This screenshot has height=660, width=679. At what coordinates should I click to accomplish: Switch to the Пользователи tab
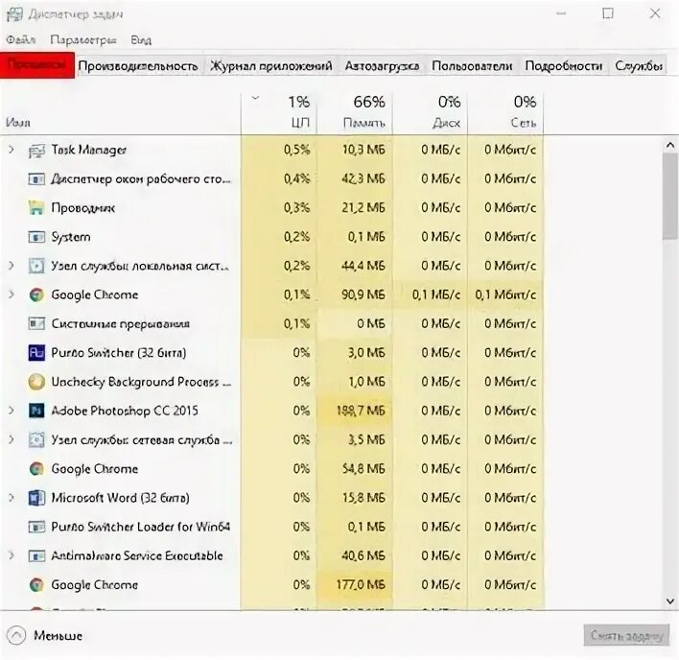pyautogui.click(x=472, y=66)
